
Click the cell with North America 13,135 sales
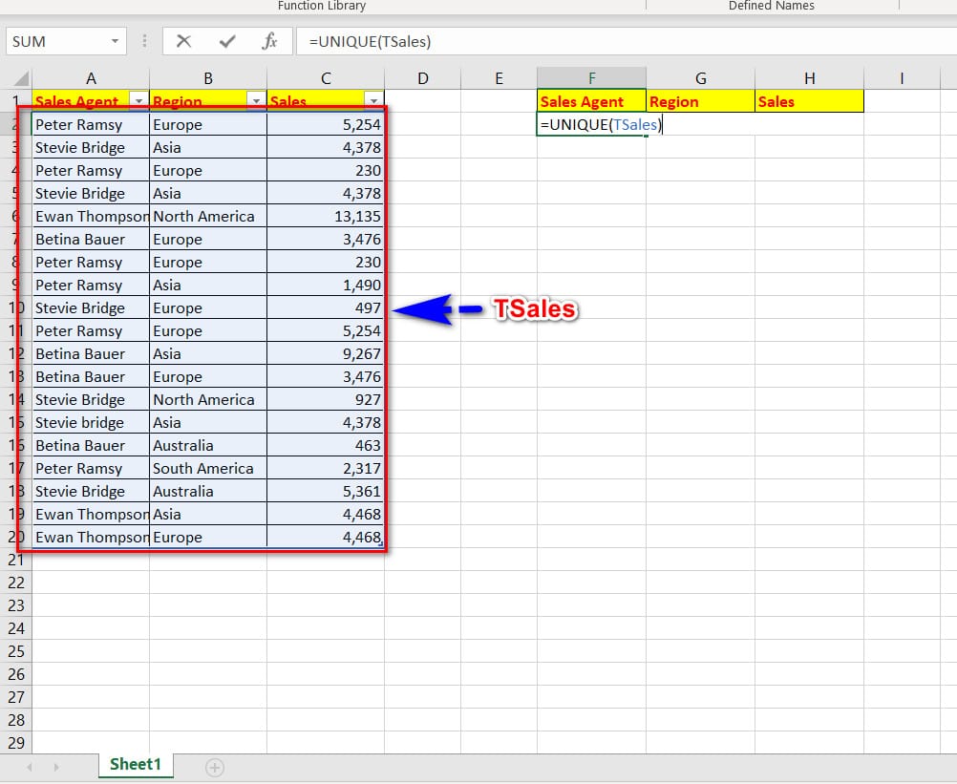325,217
